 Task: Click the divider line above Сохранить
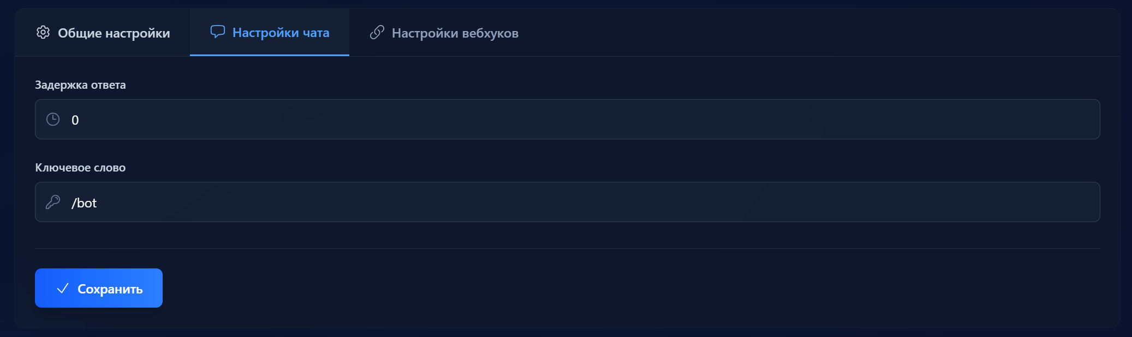(x=568, y=248)
